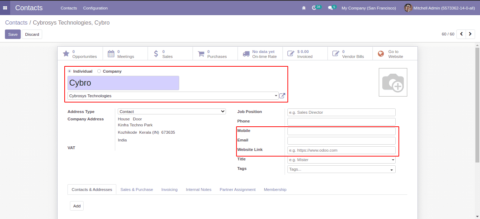Click the Save button

click(13, 34)
